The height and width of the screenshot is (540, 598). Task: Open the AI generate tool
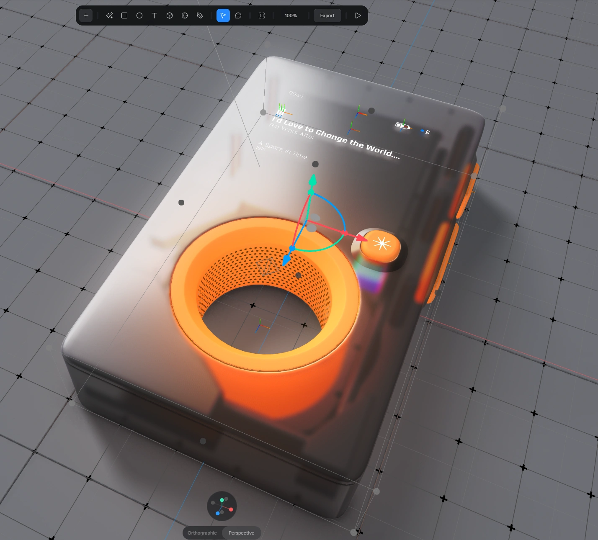click(109, 15)
